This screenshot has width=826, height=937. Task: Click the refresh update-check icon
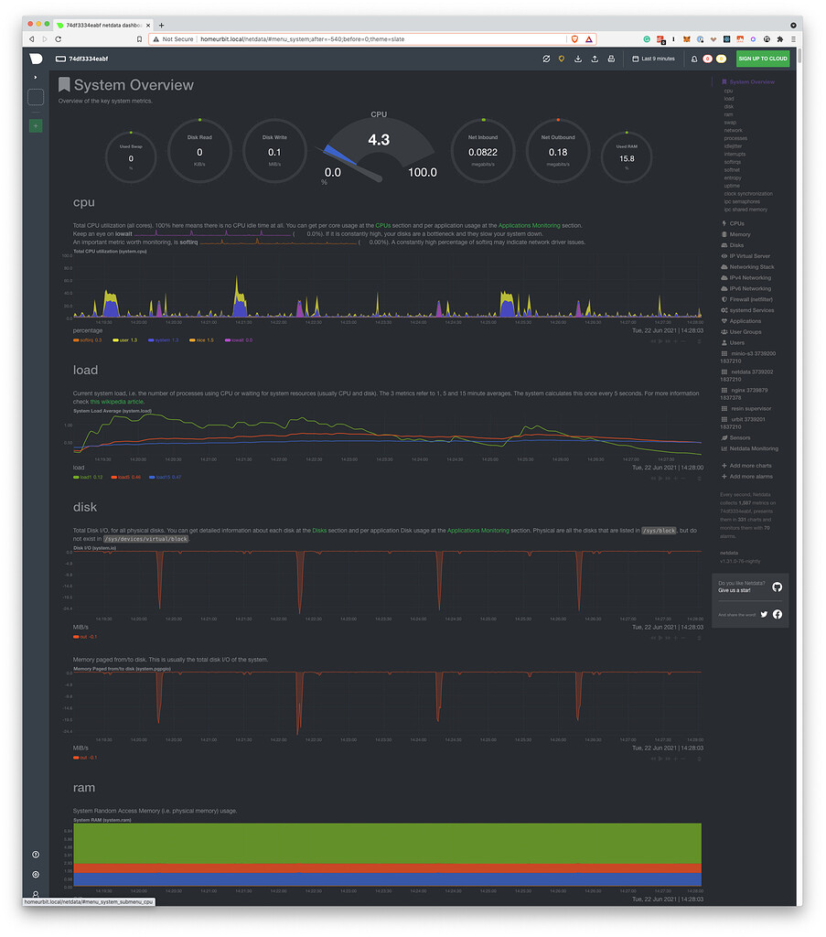pos(546,59)
